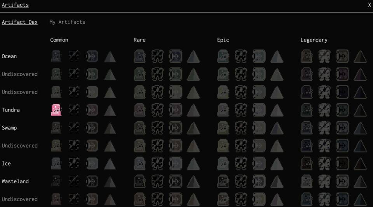Click the Ocean Rare monolith artifact

click(140, 57)
